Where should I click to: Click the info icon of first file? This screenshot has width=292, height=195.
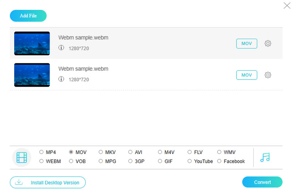pyautogui.click(x=61, y=48)
